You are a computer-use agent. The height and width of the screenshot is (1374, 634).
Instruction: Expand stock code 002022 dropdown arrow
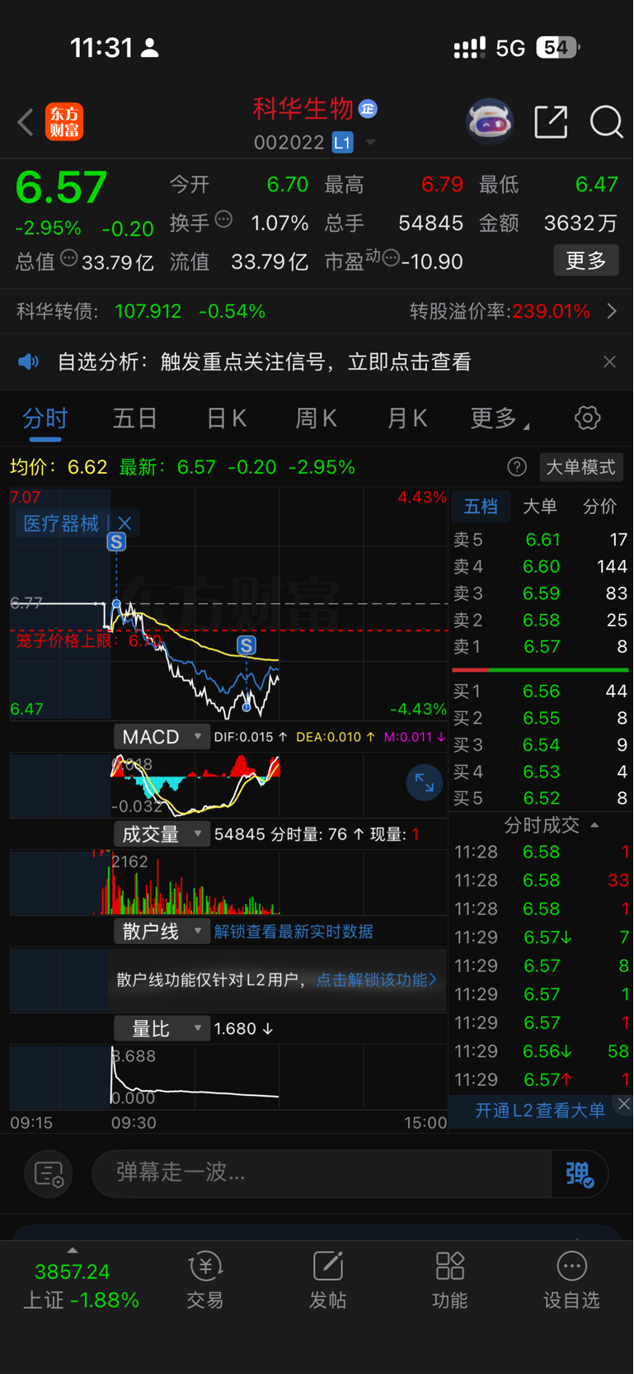(371, 143)
